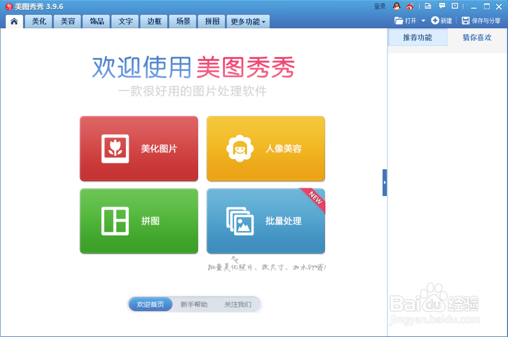Click the 美图秀秀 app logo icon
508x337 pixels.
[x=9, y=7]
